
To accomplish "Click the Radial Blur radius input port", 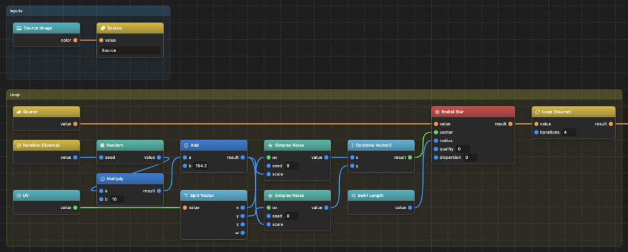I will 436,140.
